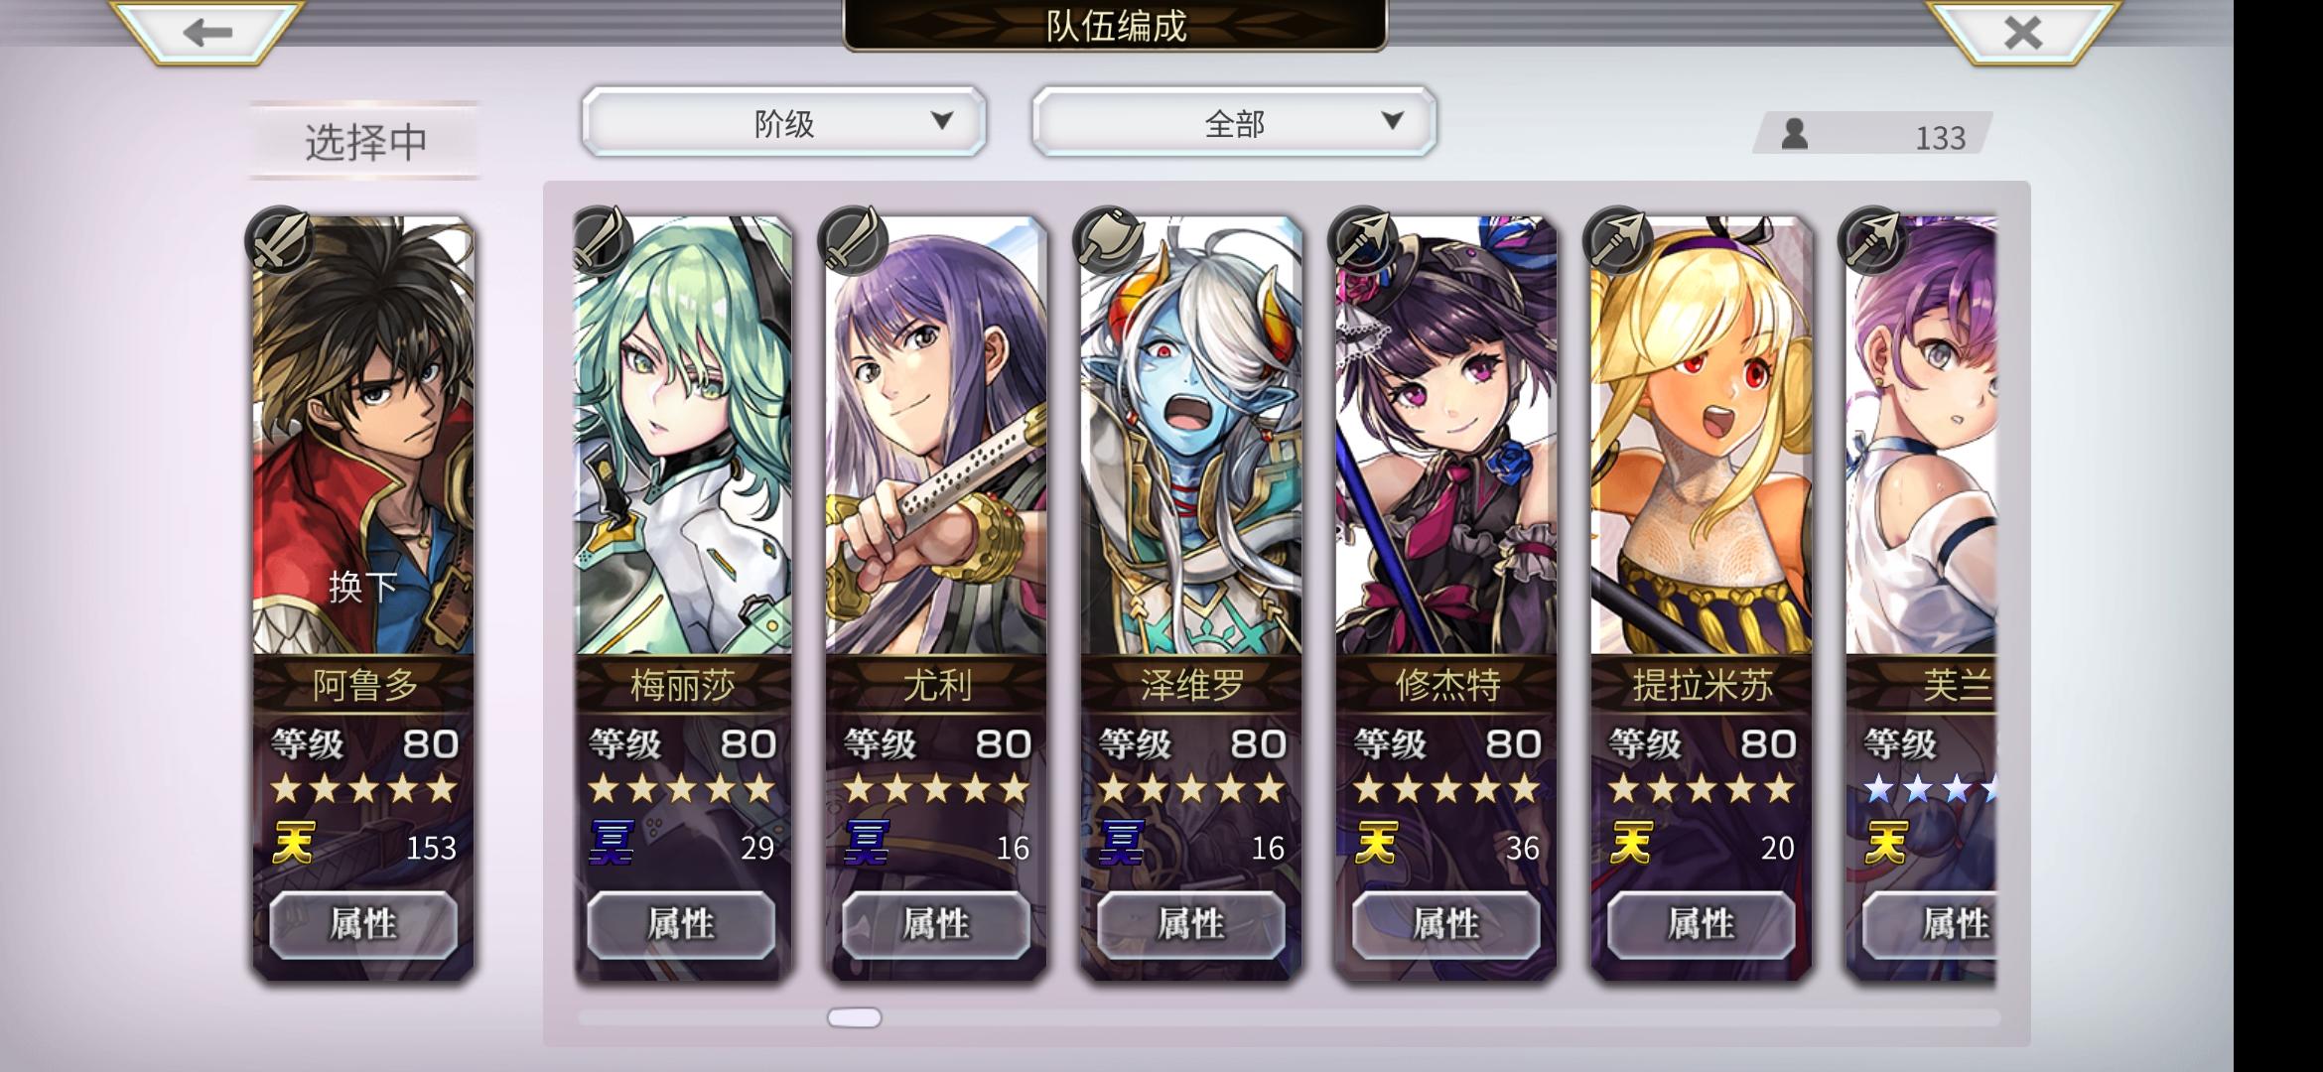Go back with the arrow button

tap(207, 32)
